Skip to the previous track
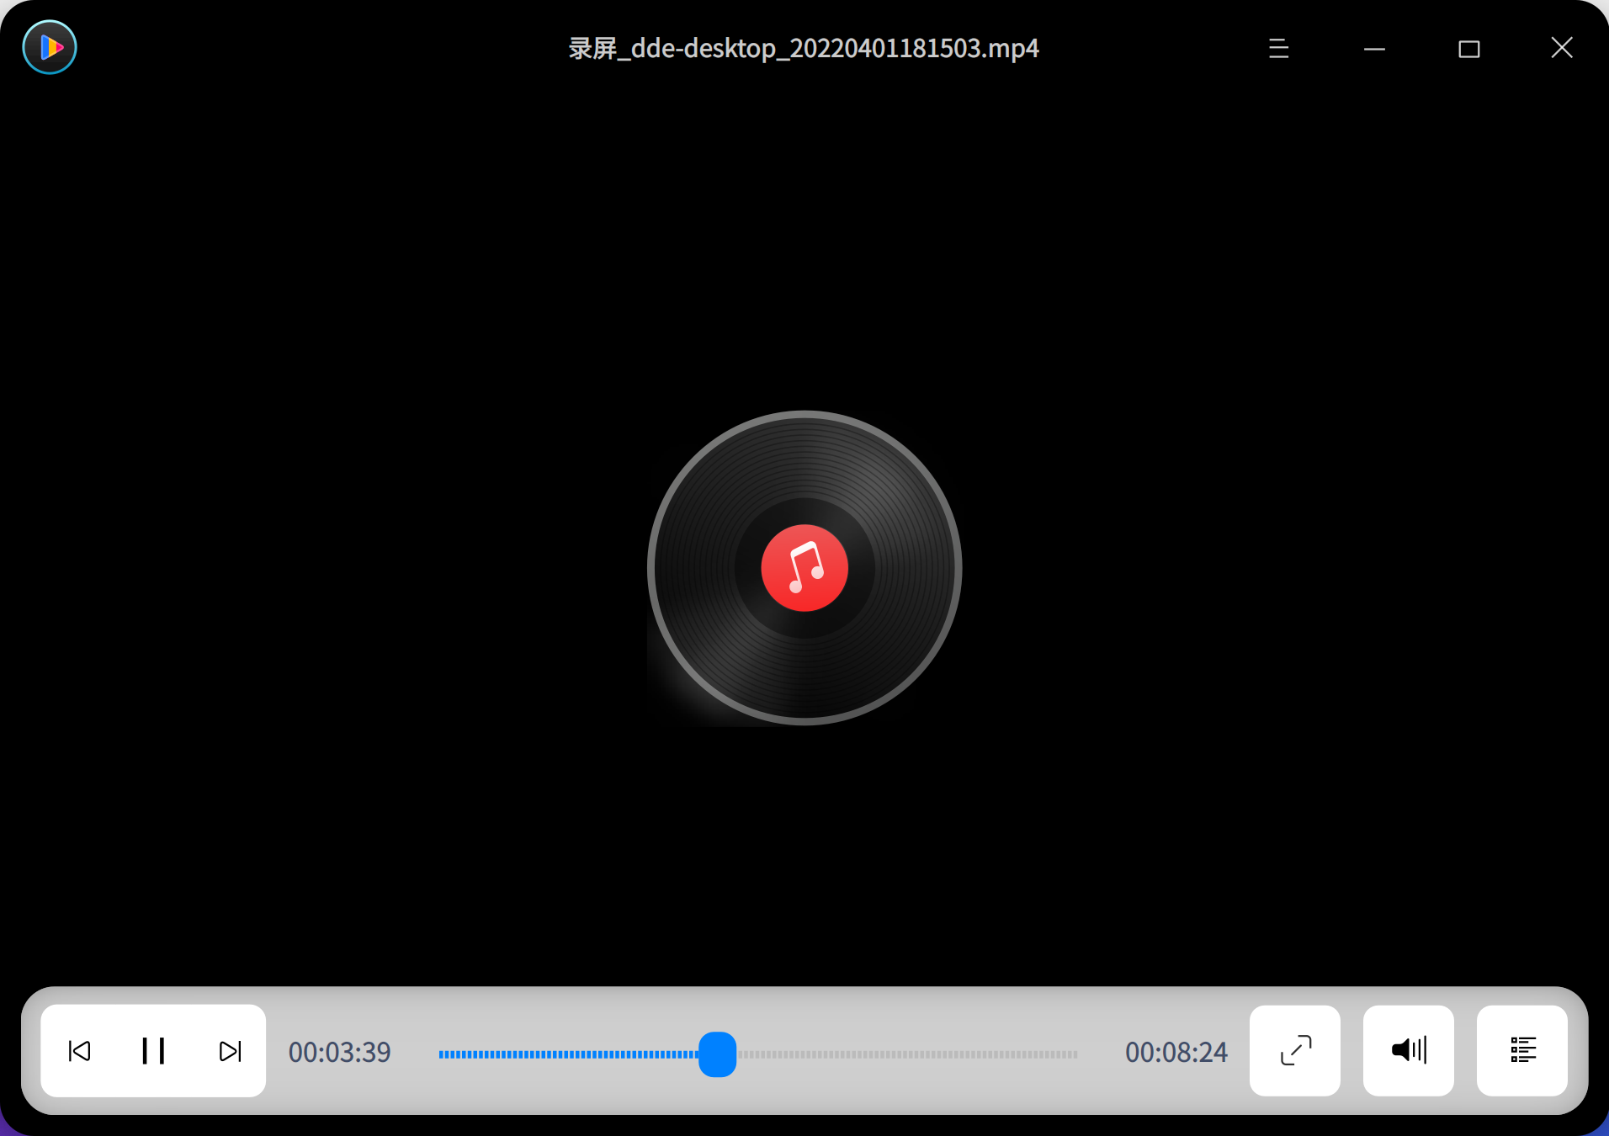1609x1136 pixels. pyautogui.click(x=78, y=1051)
